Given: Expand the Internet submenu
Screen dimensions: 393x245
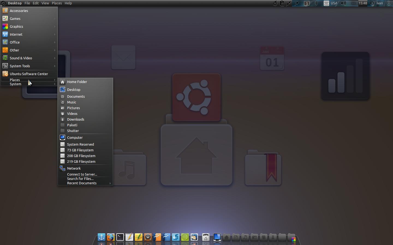Looking at the screenshot, I should 29,34.
